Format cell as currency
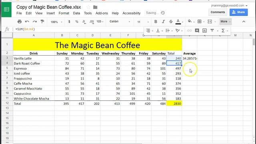256x144 pixels. coord(69,22)
